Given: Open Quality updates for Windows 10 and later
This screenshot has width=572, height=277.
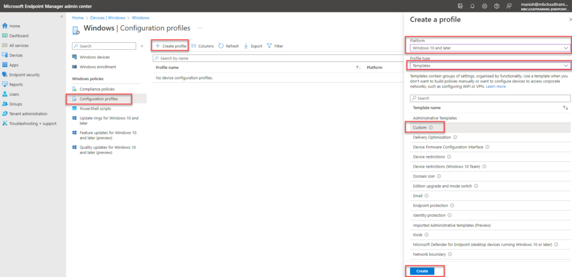Looking at the screenshot, I should tap(106, 150).
